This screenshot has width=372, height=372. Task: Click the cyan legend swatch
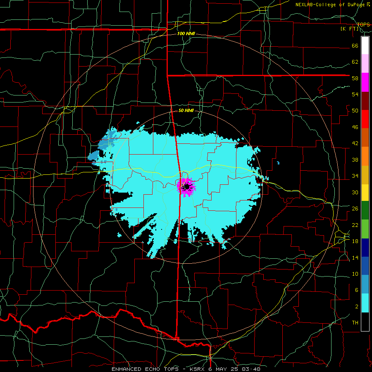(x=365, y=303)
